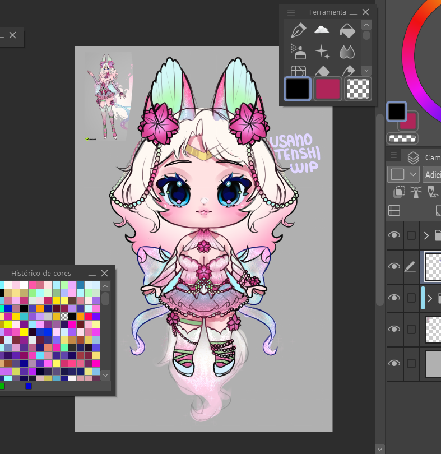Click Ferramenta panel scroll up arrow
441x454 pixels.
(366, 25)
